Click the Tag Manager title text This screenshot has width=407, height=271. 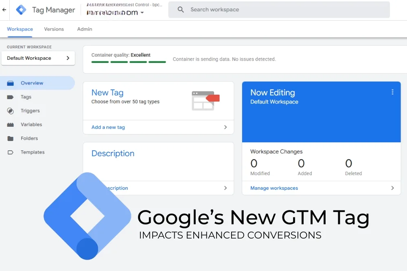[53, 10]
